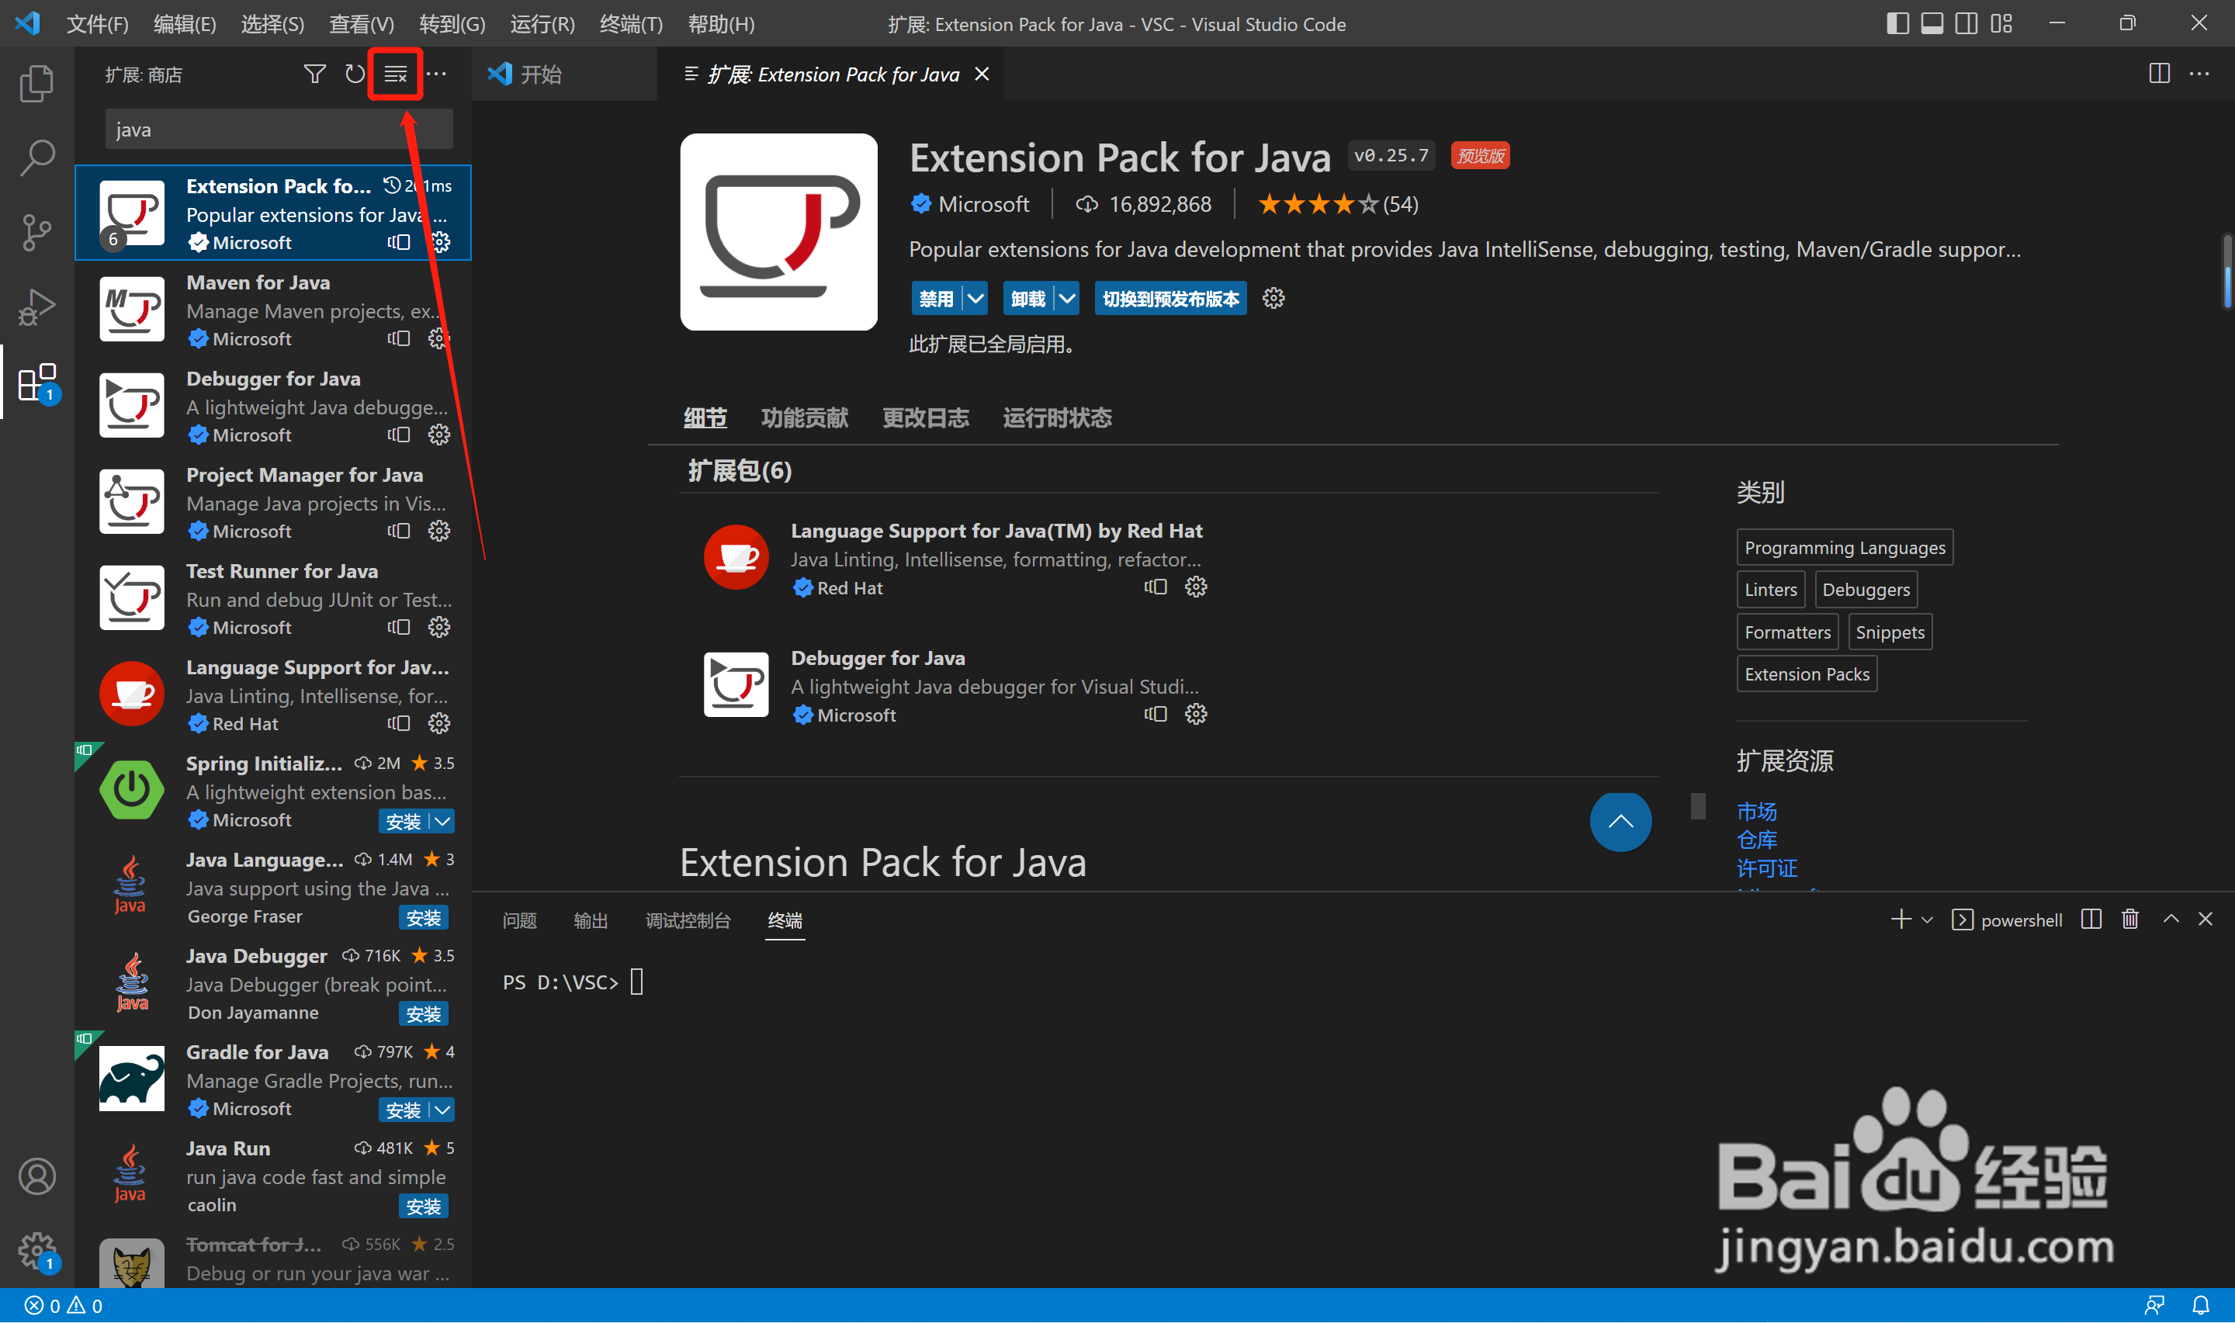The width and height of the screenshot is (2235, 1323).
Task: Select the Programming Languages category tag
Action: [x=1844, y=547]
